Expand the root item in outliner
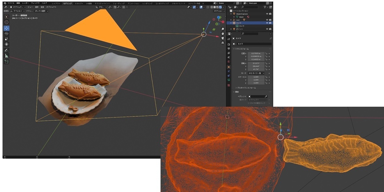 coord(231,20)
